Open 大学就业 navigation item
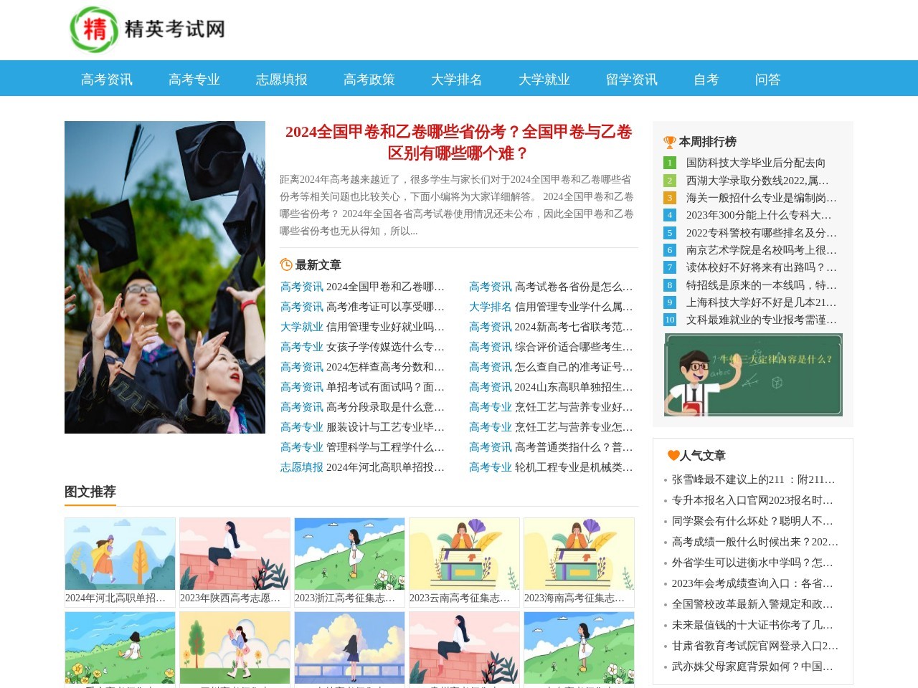Viewport: 918px width, 688px height. (x=544, y=80)
